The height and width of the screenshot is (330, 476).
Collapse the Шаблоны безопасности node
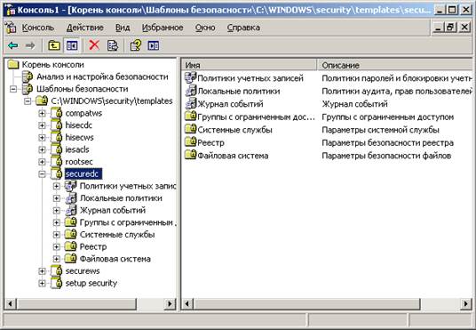coord(13,89)
